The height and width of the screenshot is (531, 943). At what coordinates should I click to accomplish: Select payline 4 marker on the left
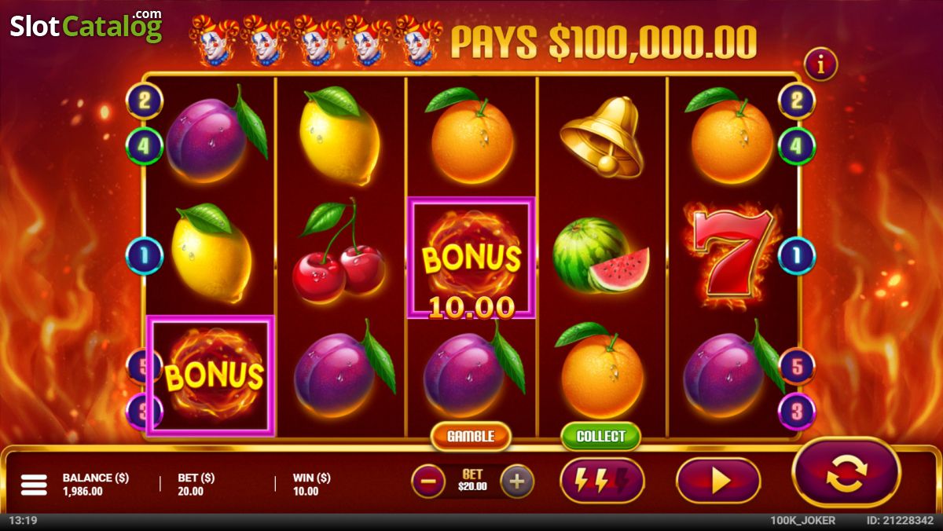145,146
